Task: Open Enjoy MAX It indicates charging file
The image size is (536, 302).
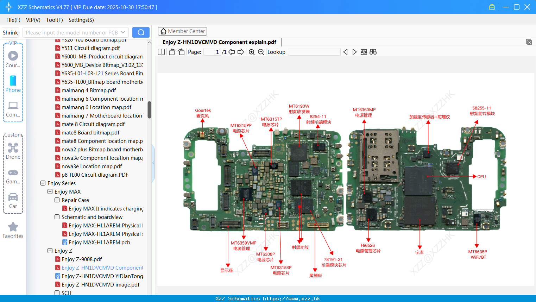Action: tap(106, 208)
